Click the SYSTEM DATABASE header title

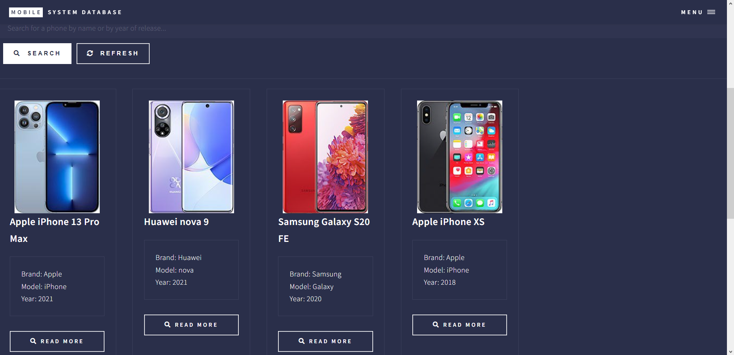[85, 12]
